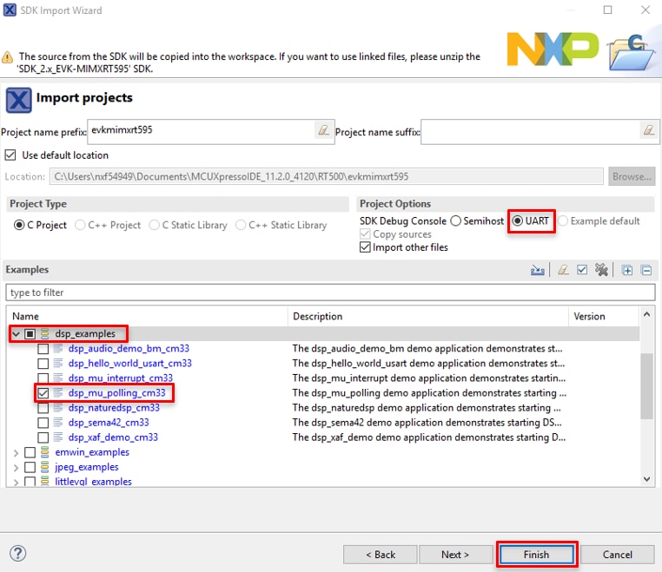
Task: Select the Semihost radio button
Action: click(x=455, y=221)
